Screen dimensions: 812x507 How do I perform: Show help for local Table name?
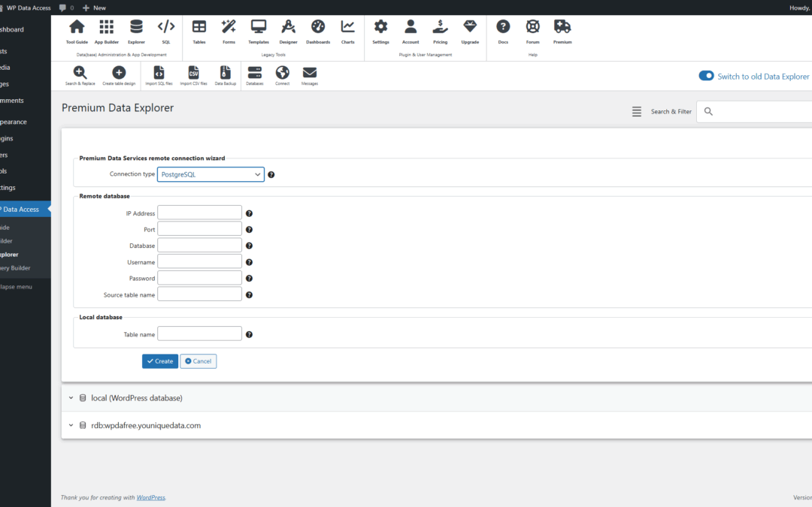[x=249, y=335]
